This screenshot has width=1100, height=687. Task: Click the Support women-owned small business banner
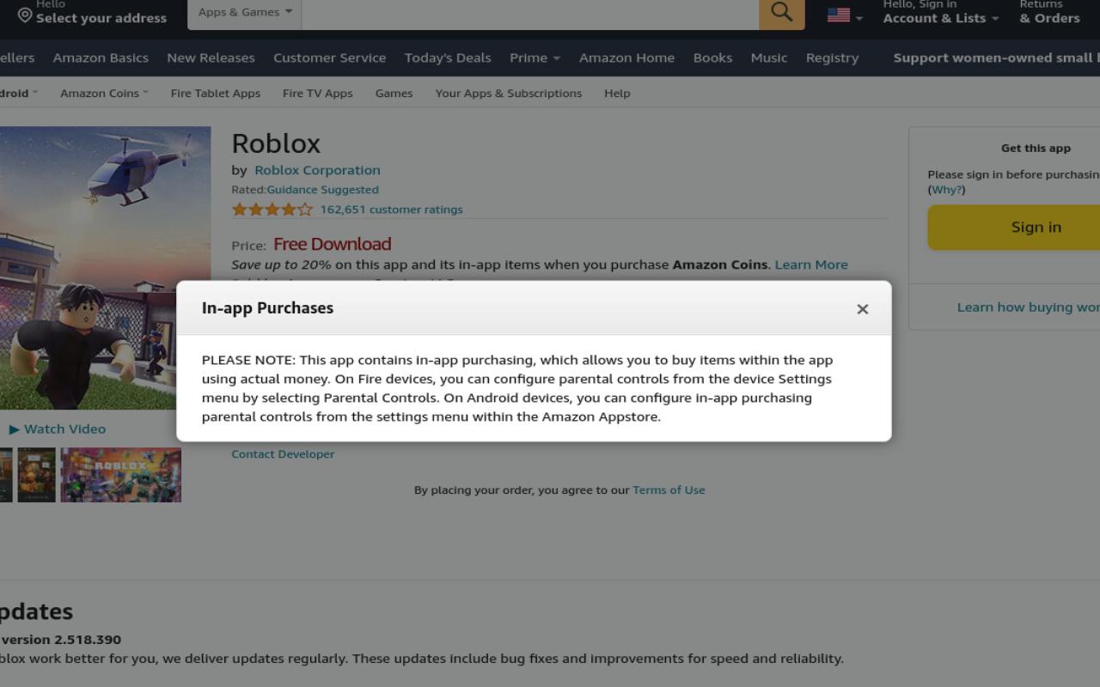tap(996, 58)
